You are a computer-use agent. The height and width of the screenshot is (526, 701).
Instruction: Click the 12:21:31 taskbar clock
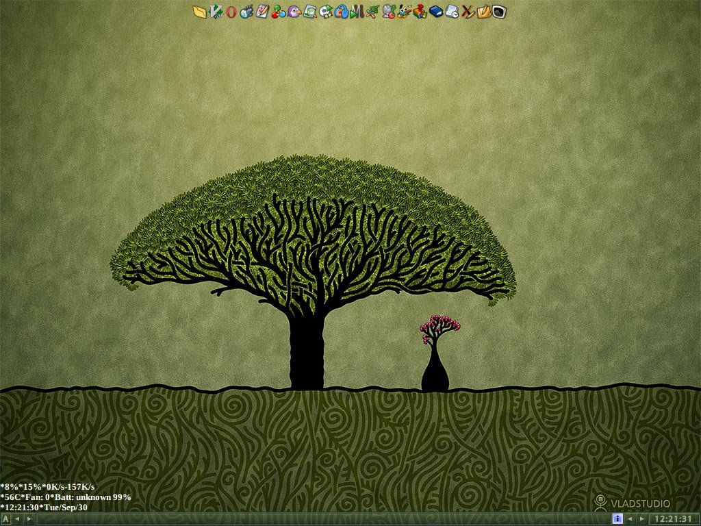pos(674,519)
